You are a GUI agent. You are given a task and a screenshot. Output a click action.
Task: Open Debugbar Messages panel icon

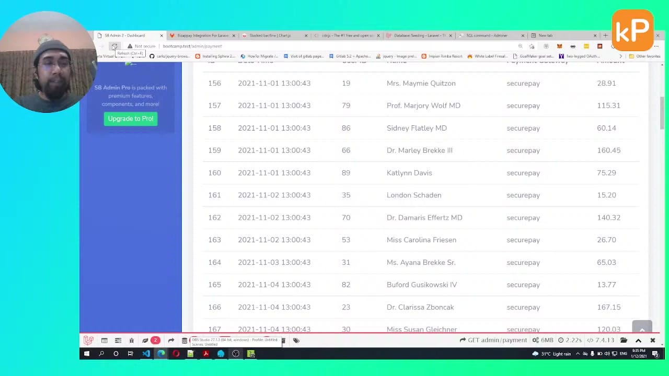105,340
